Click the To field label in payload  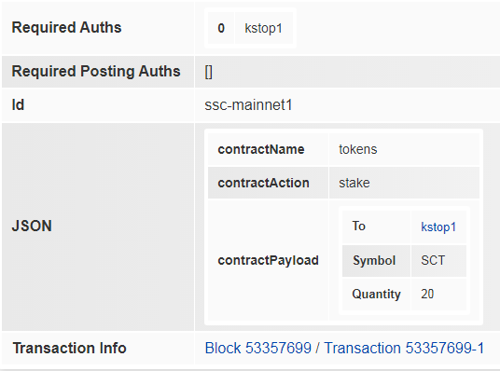(359, 226)
